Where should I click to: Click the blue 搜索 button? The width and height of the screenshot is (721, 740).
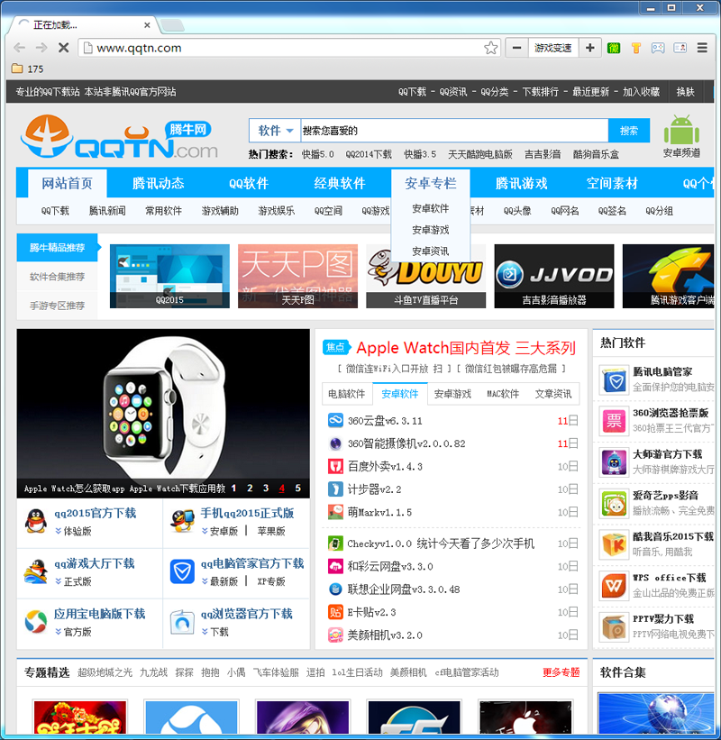click(x=629, y=131)
